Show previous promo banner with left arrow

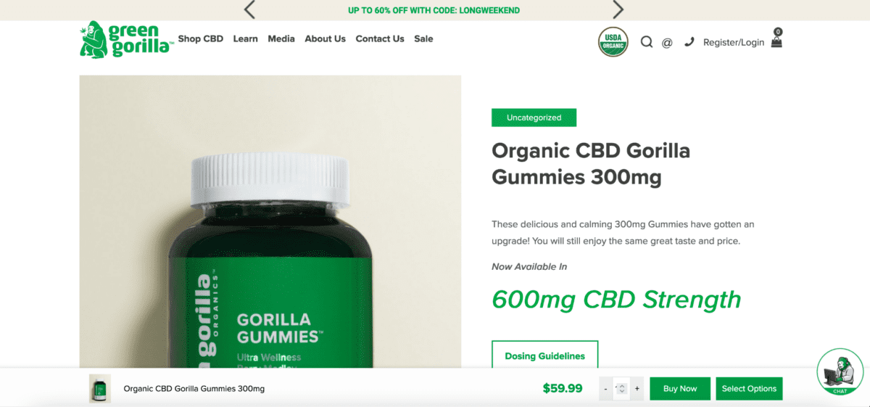tap(249, 10)
